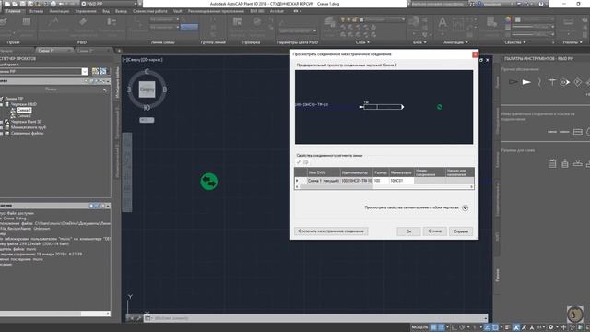
Task: Click the east В marker on ViewCube
Action: 164,89
